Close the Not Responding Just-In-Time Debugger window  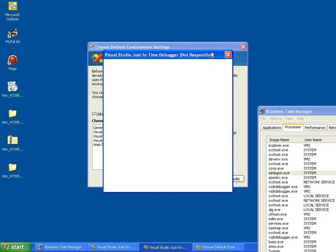pyautogui.click(x=228, y=55)
